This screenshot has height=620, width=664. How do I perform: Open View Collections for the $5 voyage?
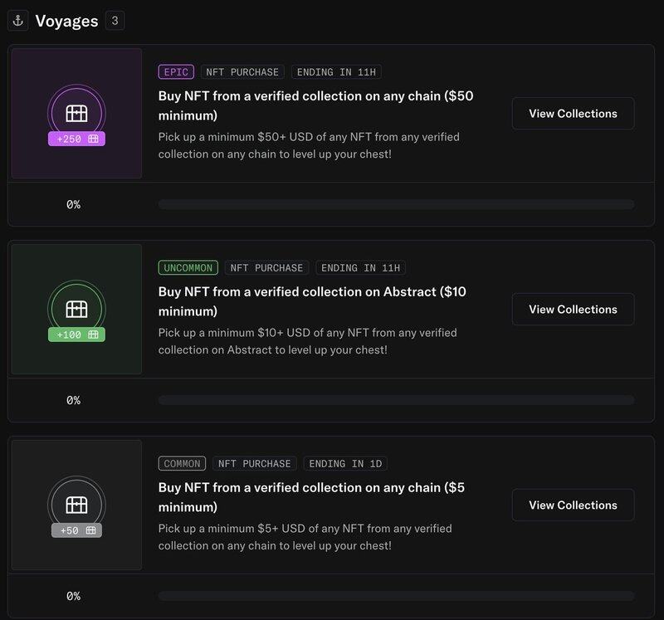pos(573,505)
